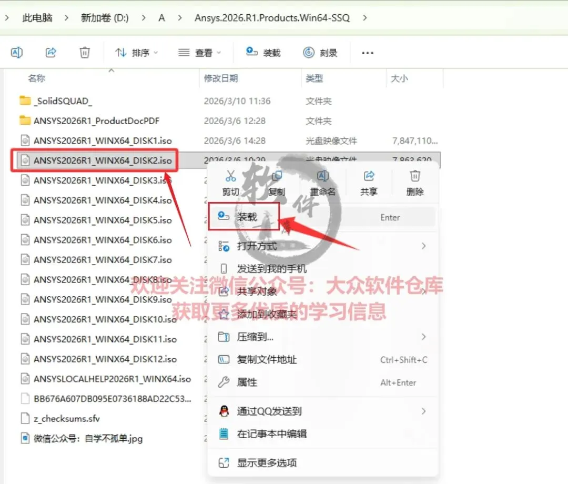Click the _SolidSQUAD_ folder icon
Viewport: 568px width, 484px height.
pyautogui.click(x=25, y=100)
